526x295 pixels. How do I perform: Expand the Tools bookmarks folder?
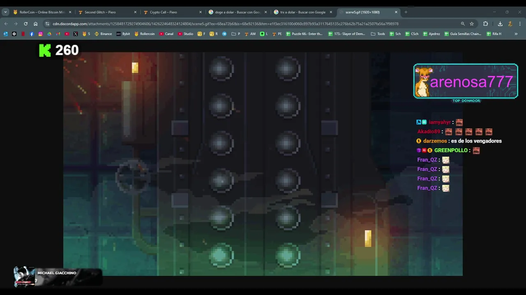tap(378, 34)
